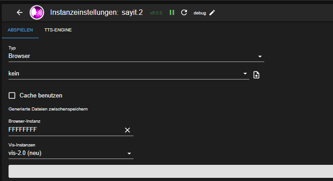Open the Vis-Instanzen dropdown
This screenshot has width=333, height=181.
point(71,153)
